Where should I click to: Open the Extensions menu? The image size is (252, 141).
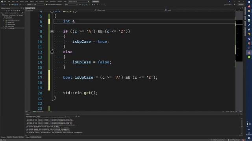pos(53,2)
